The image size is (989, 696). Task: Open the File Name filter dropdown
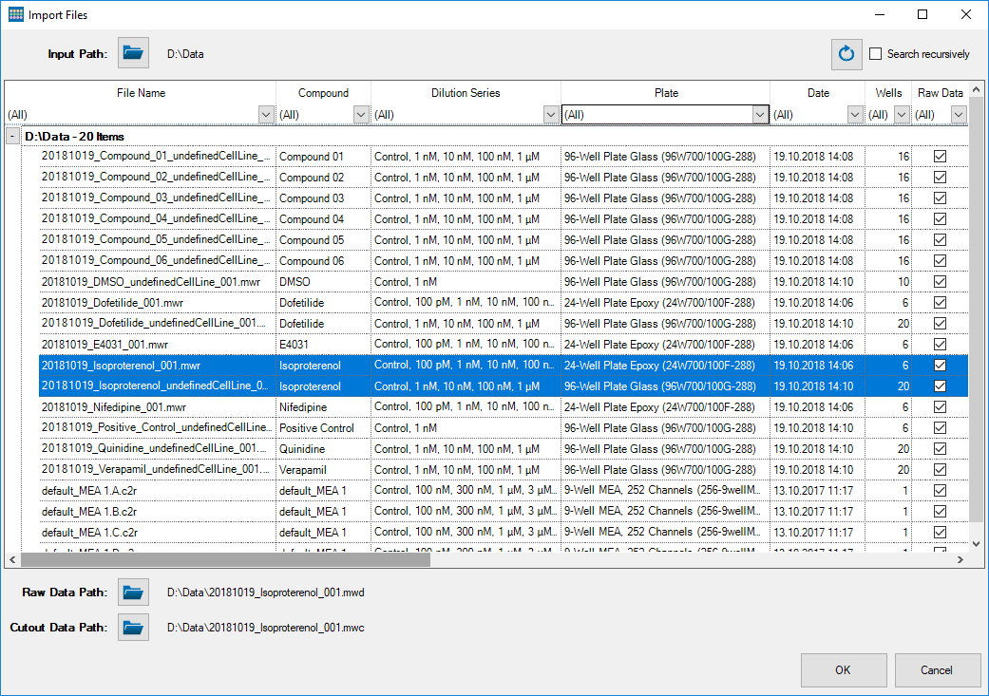coord(265,114)
